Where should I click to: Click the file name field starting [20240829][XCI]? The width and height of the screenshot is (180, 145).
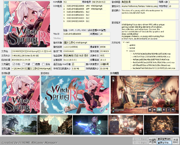[x=31, y=51]
